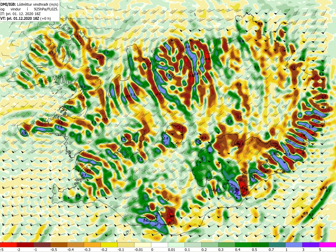Select the "-0.6" value label over the ocean

[325, 188]
